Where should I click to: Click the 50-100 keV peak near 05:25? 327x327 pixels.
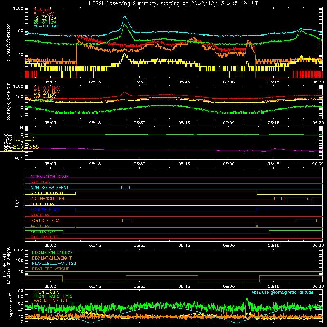[x=125, y=17]
